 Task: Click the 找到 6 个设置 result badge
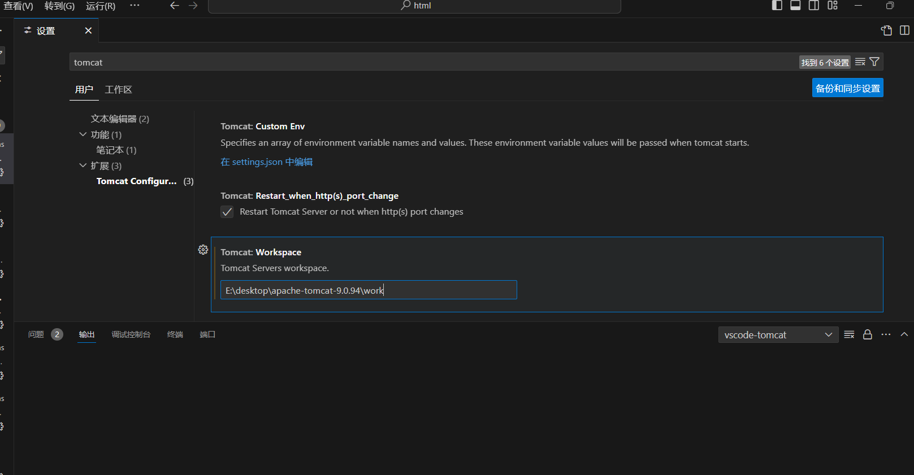pyautogui.click(x=825, y=63)
